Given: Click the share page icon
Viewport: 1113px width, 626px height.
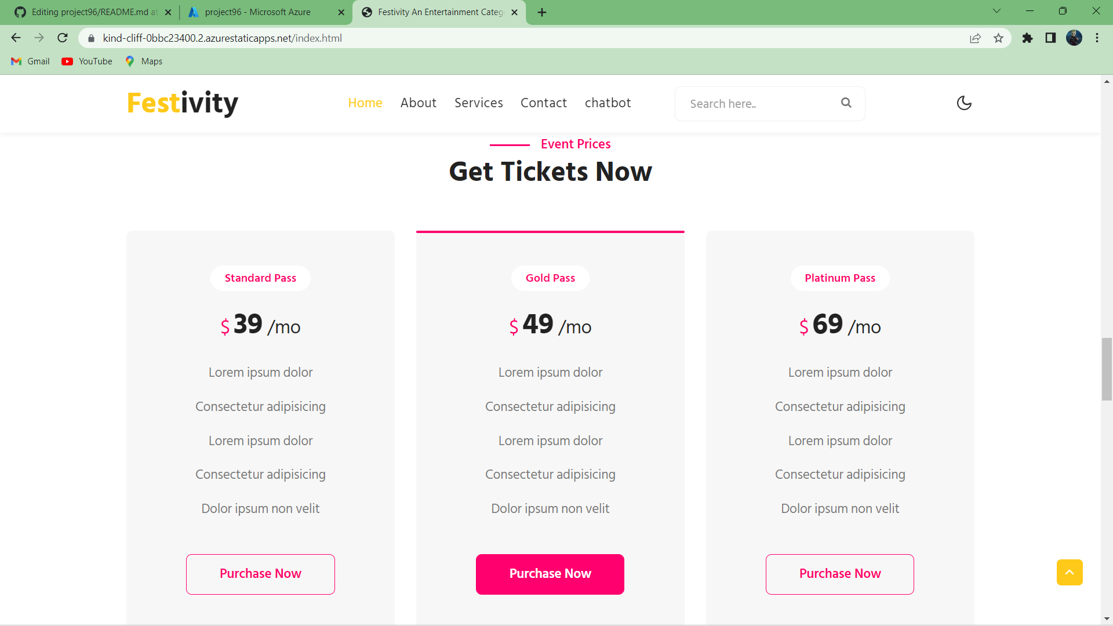Looking at the screenshot, I should coord(975,38).
